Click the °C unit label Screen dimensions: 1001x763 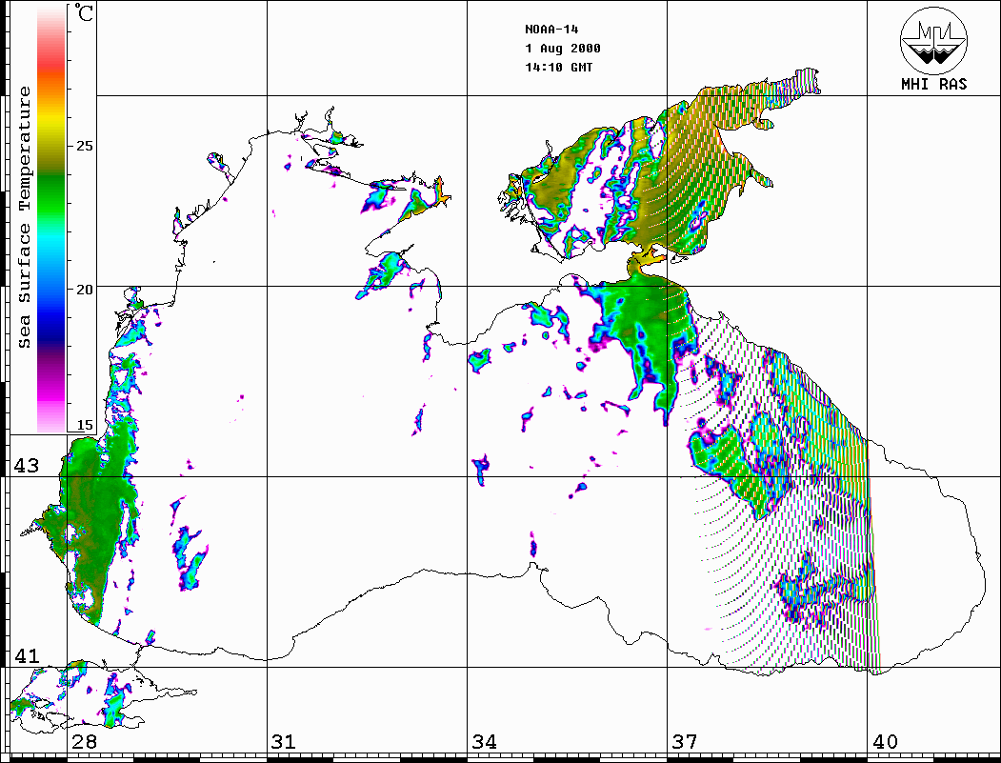click(84, 13)
